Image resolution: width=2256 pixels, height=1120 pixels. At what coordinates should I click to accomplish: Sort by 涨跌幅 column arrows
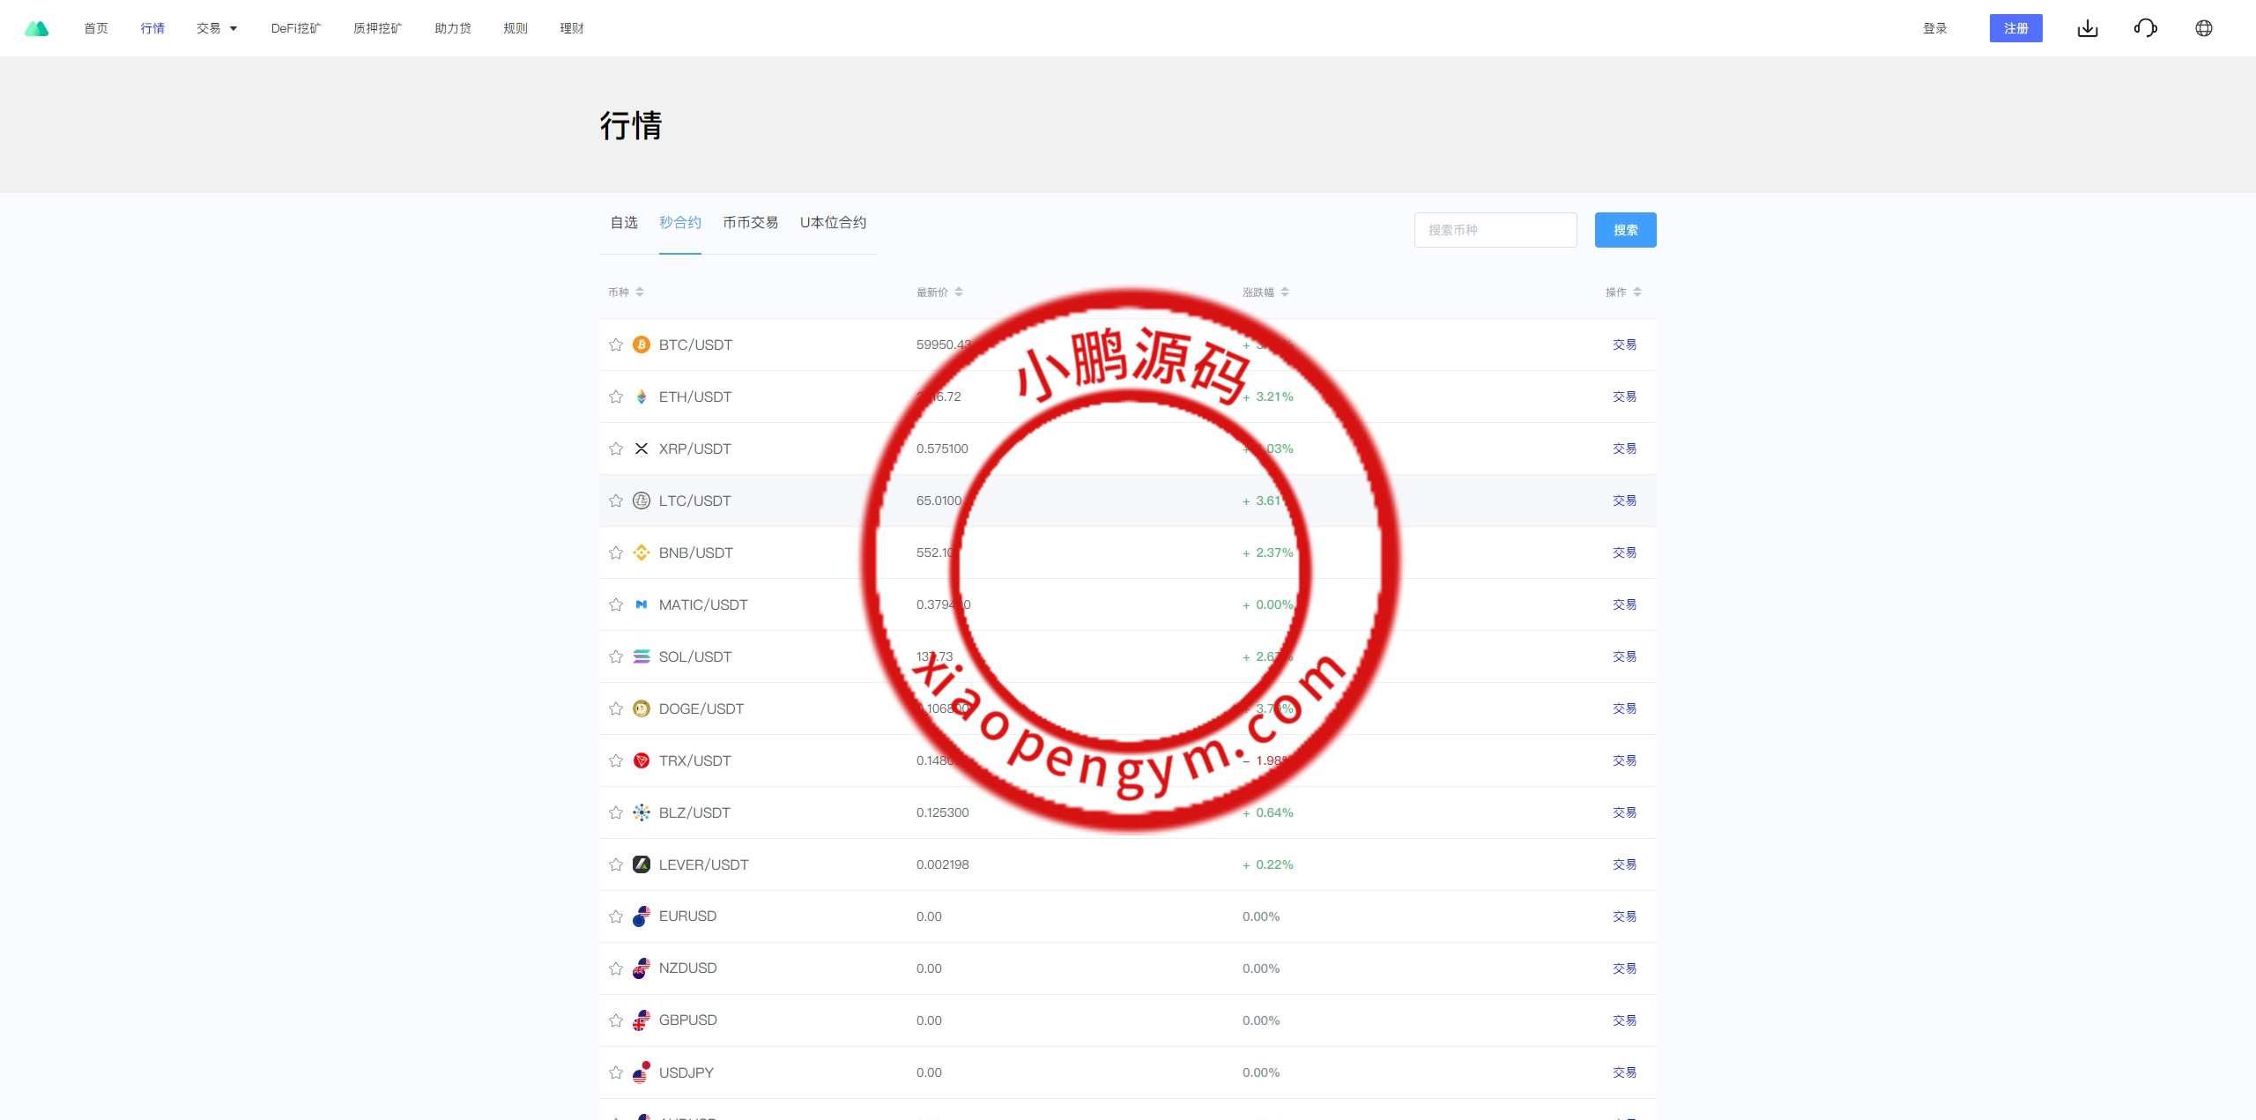(1285, 292)
